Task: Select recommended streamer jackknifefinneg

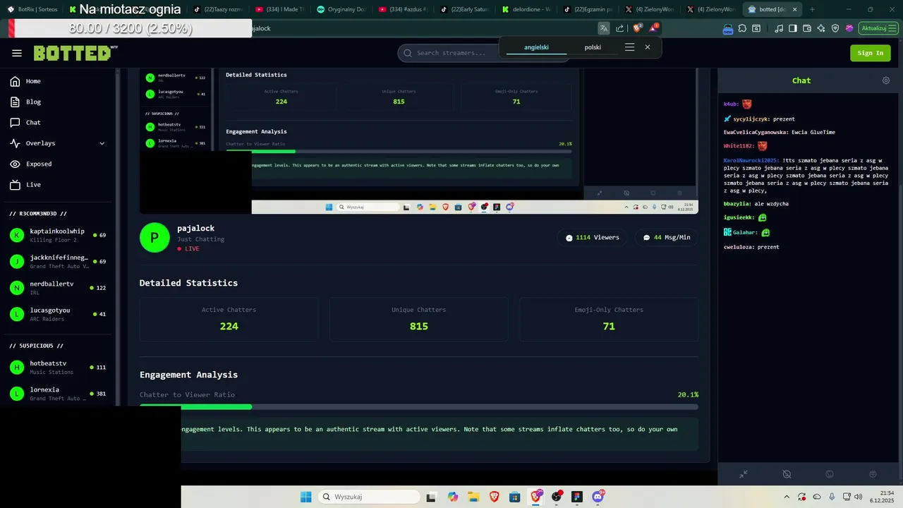Action: tap(58, 262)
